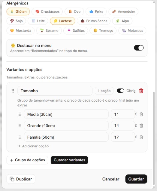The height and width of the screenshot is (191, 157).
Task: Click Adicionar opção link
Action: click(33, 146)
